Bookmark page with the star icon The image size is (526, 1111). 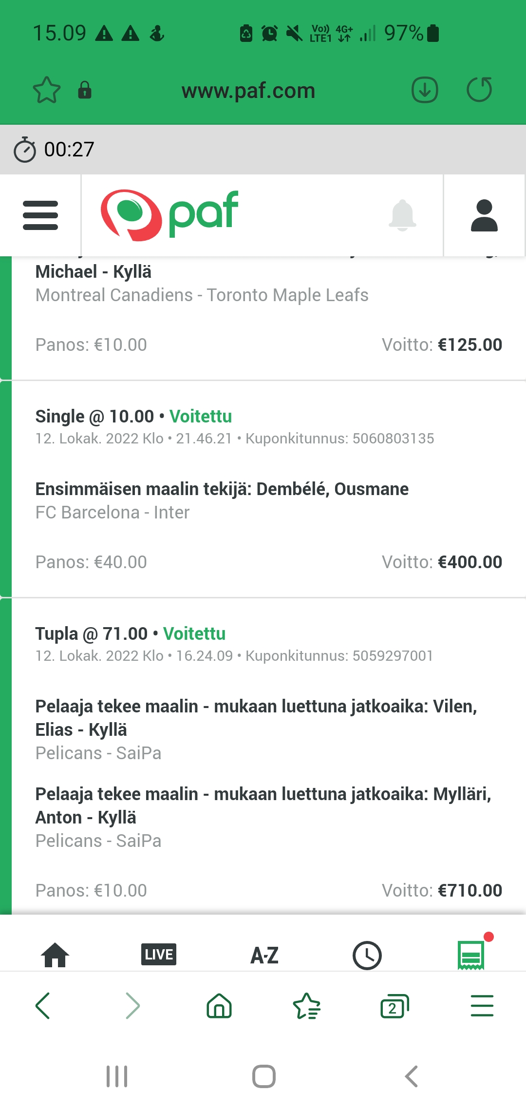tap(47, 90)
